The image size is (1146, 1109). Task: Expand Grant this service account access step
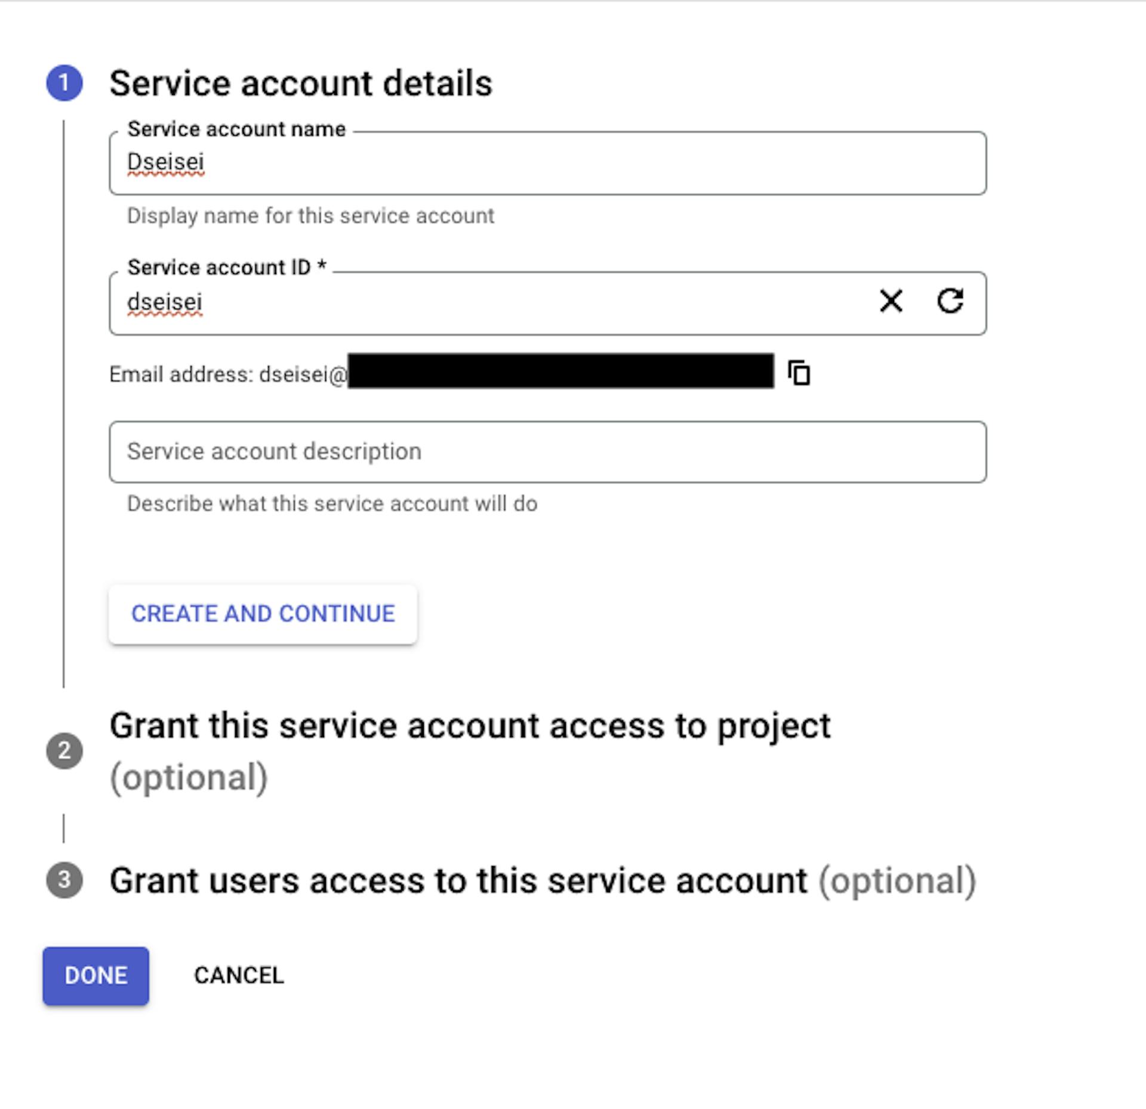click(x=470, y=727)
